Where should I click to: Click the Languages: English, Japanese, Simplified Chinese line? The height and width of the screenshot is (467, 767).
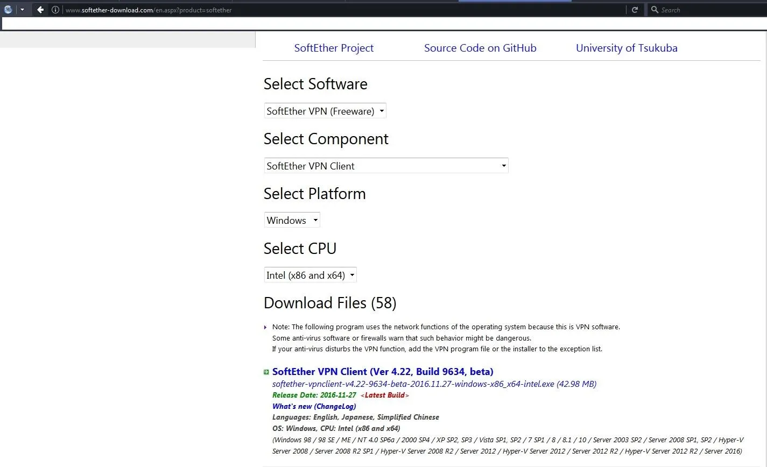(355, 418)
